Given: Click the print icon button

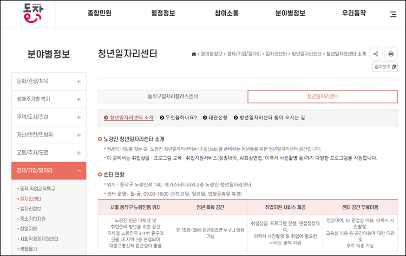Looking at the screenshot, I should tap(391, 54).
